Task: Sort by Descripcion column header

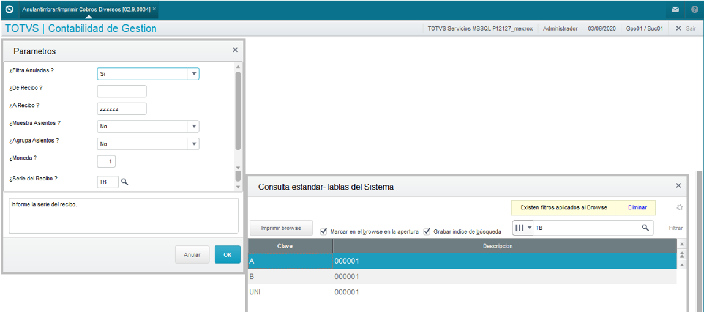Action: click(x=504, y=246)
